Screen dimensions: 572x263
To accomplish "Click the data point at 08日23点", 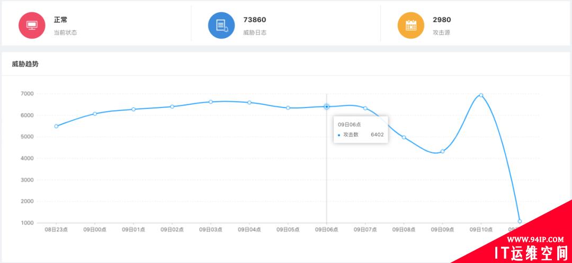I will tap(56, 126).
